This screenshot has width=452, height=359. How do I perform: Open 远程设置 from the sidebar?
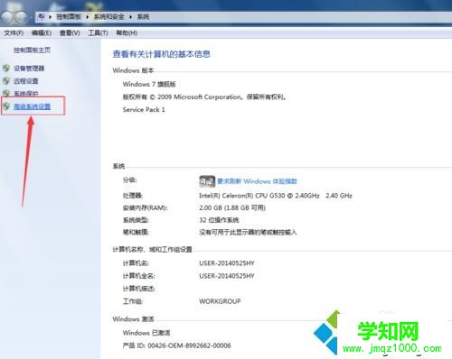point(26,81)
